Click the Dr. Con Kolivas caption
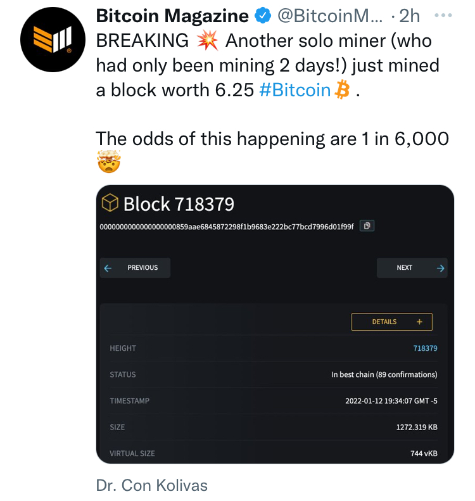 (x=152, y=485)
